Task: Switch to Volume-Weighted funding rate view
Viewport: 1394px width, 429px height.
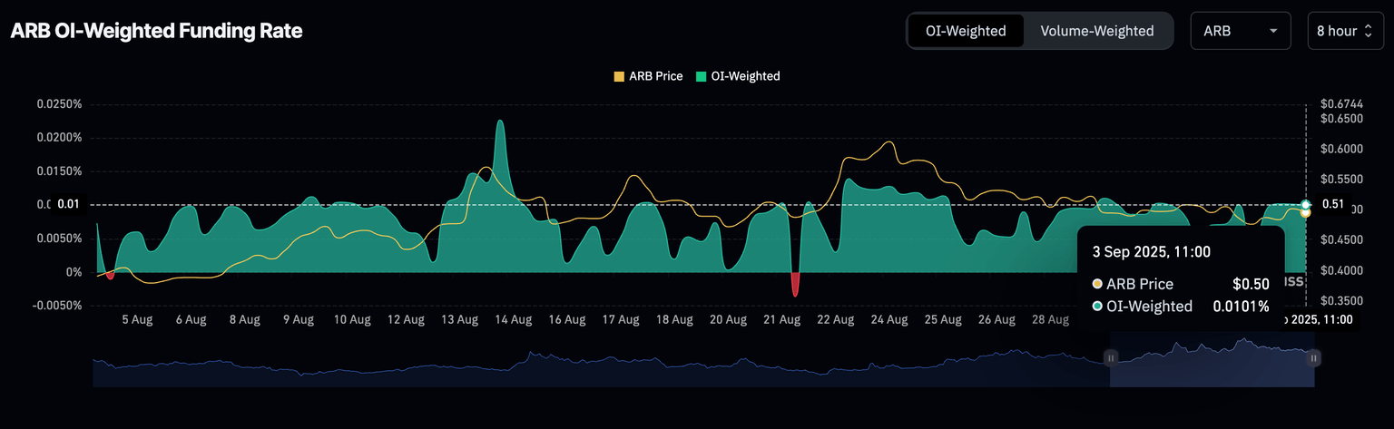Action: click(1096, 31)
